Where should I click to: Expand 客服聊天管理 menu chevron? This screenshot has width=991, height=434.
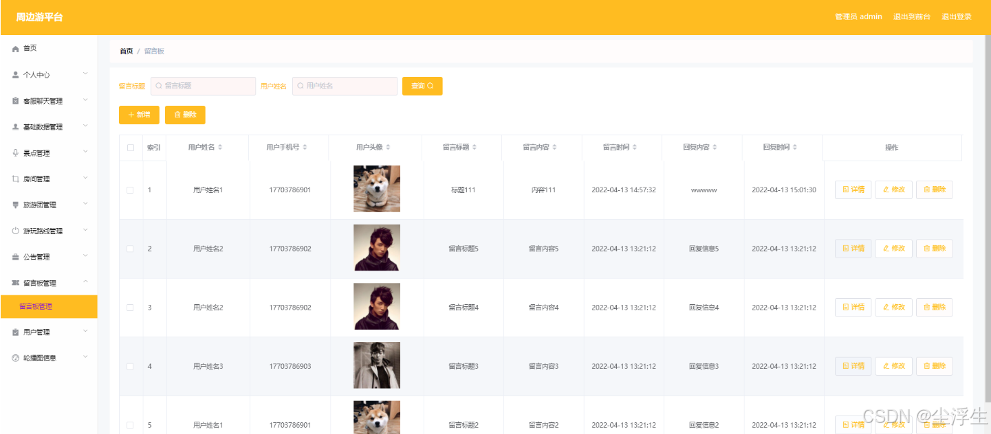[x=85, y=100]
